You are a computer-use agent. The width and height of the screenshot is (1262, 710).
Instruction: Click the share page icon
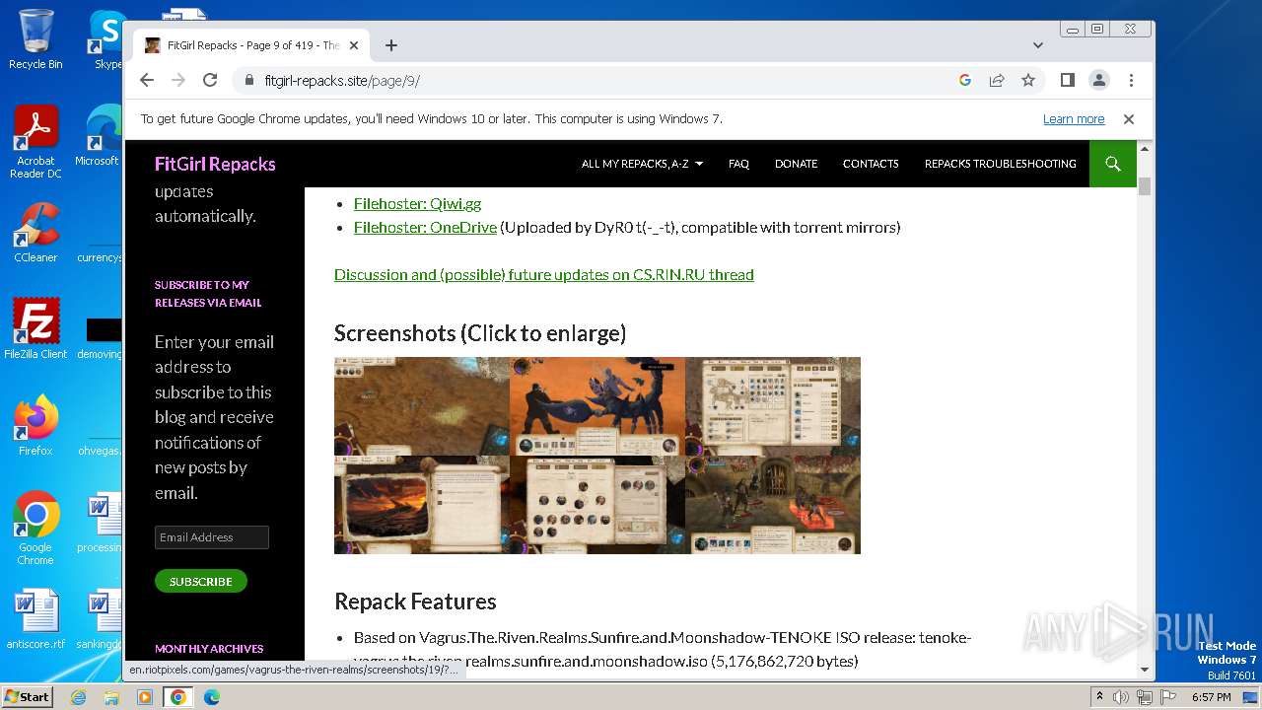[x=997, y=80]
